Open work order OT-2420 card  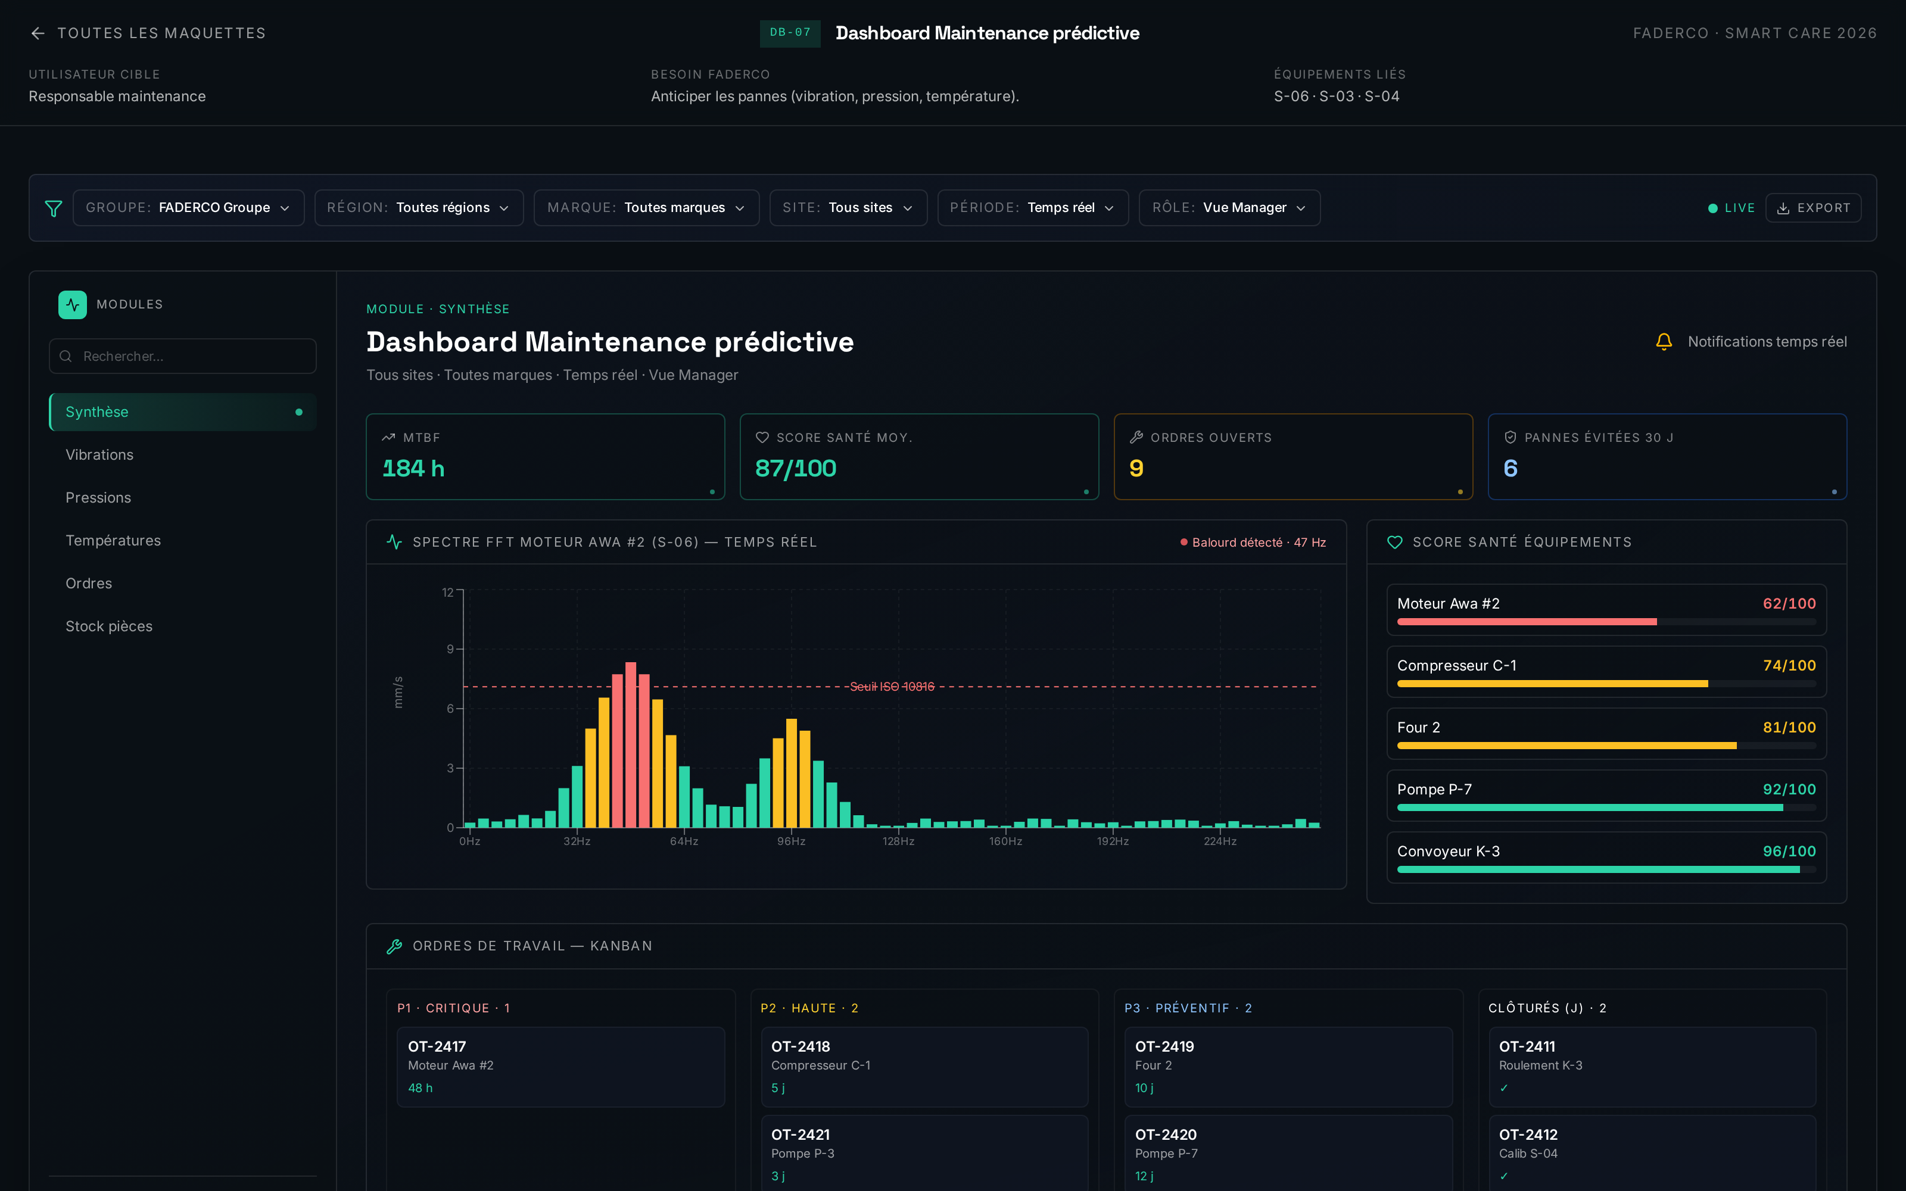(1288, 1155)
